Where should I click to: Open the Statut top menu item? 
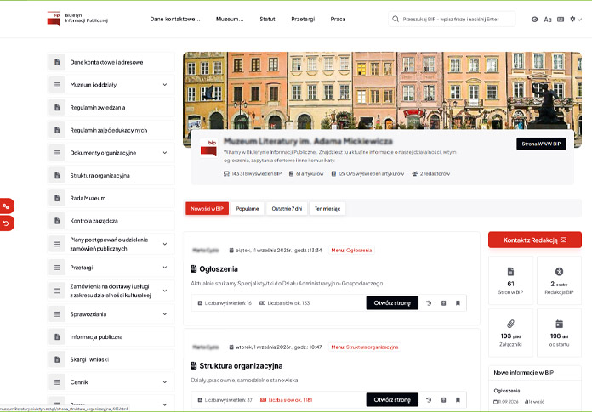[267, 19]
